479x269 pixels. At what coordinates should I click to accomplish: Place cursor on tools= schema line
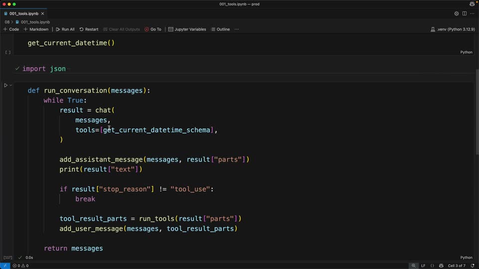146,130
